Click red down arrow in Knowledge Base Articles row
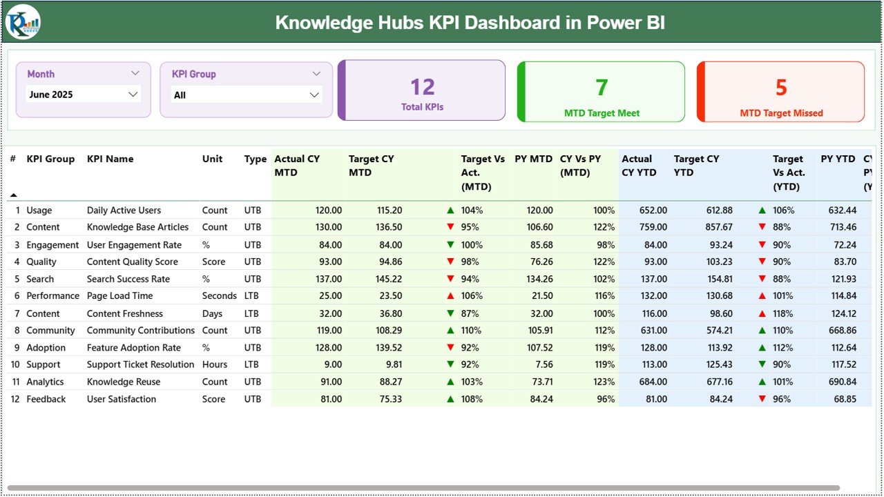Image resolution: width=884 pixels, height=497 pixels. [450, 227]
